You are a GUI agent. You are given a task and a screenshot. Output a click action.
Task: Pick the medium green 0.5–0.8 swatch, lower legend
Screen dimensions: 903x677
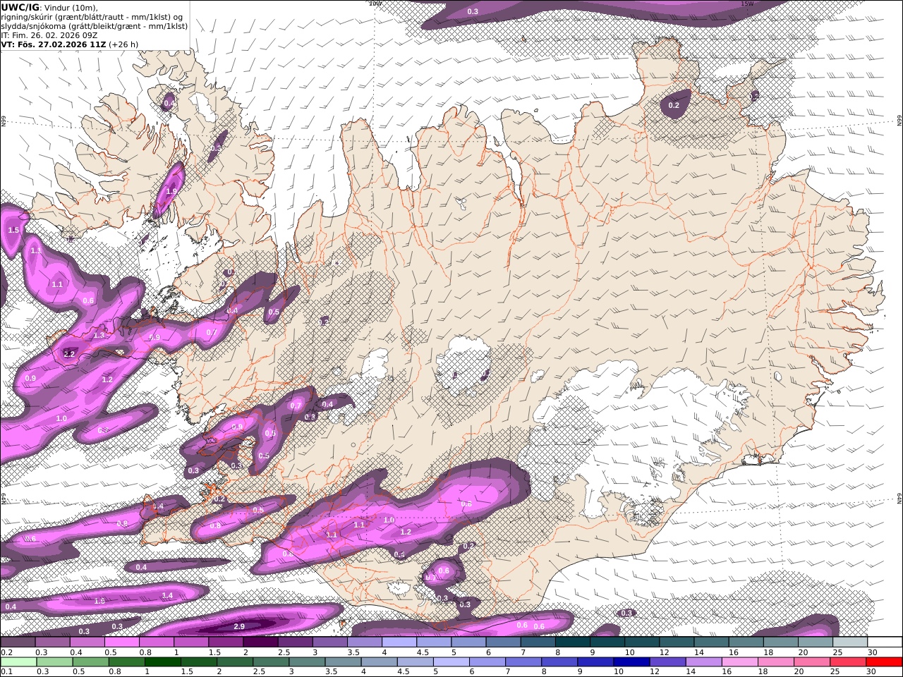[90, 662]
